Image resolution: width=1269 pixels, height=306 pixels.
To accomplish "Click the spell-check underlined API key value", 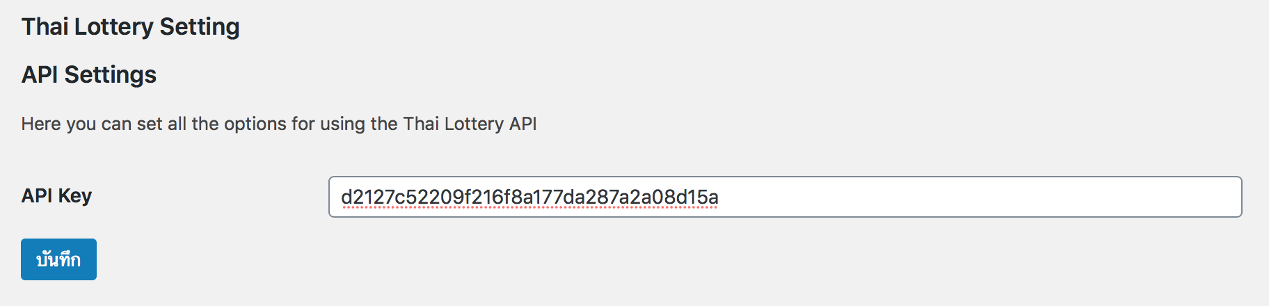I will pos(529,198).
